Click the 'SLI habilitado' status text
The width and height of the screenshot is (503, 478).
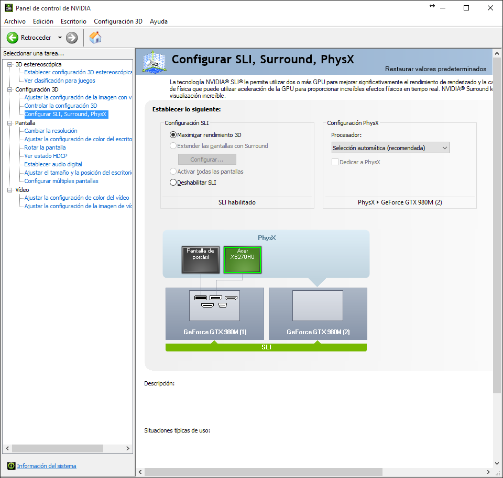point(237,202)
